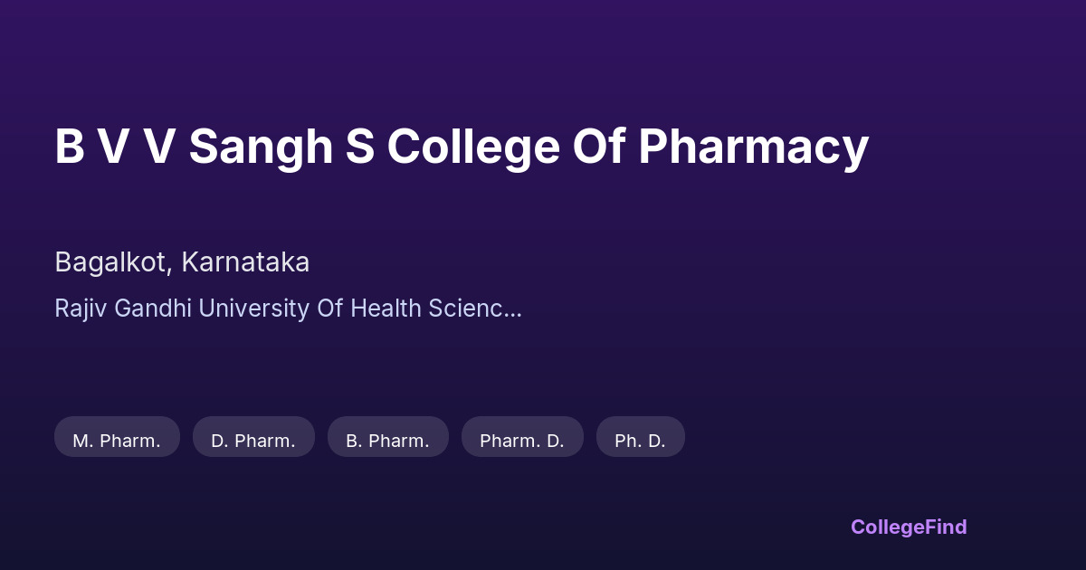
Task: Open the B V V Sangh college title
Action: tap(461, 147)
